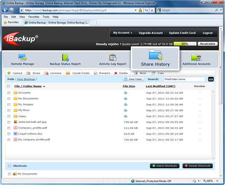This screenshot has height=185, width=225.
Task: Select the Legal Letters.doc checkbox
Action: click(x=9, y=134)
